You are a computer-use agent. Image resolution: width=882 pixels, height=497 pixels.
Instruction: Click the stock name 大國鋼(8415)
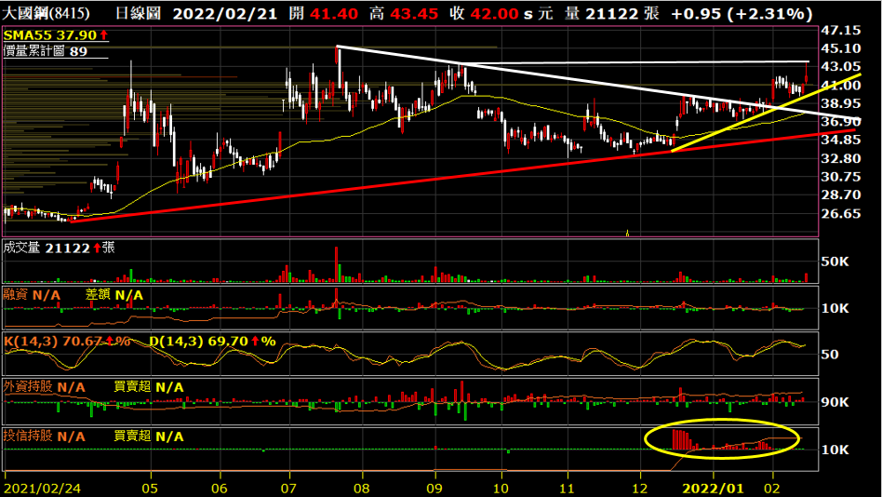46,13
